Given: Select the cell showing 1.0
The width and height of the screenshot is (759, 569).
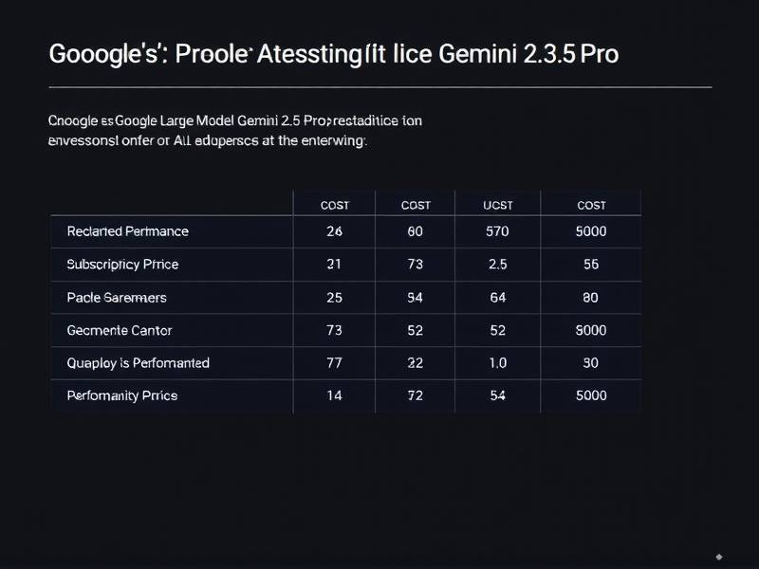Looking at the screenshot, I should pos(497,363).
